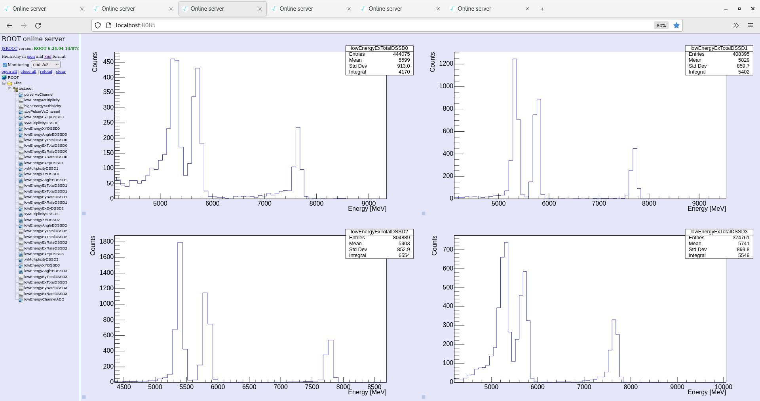
Task: Click the browser back arrow
Action: pyautogui.click(x=9, y=26)
